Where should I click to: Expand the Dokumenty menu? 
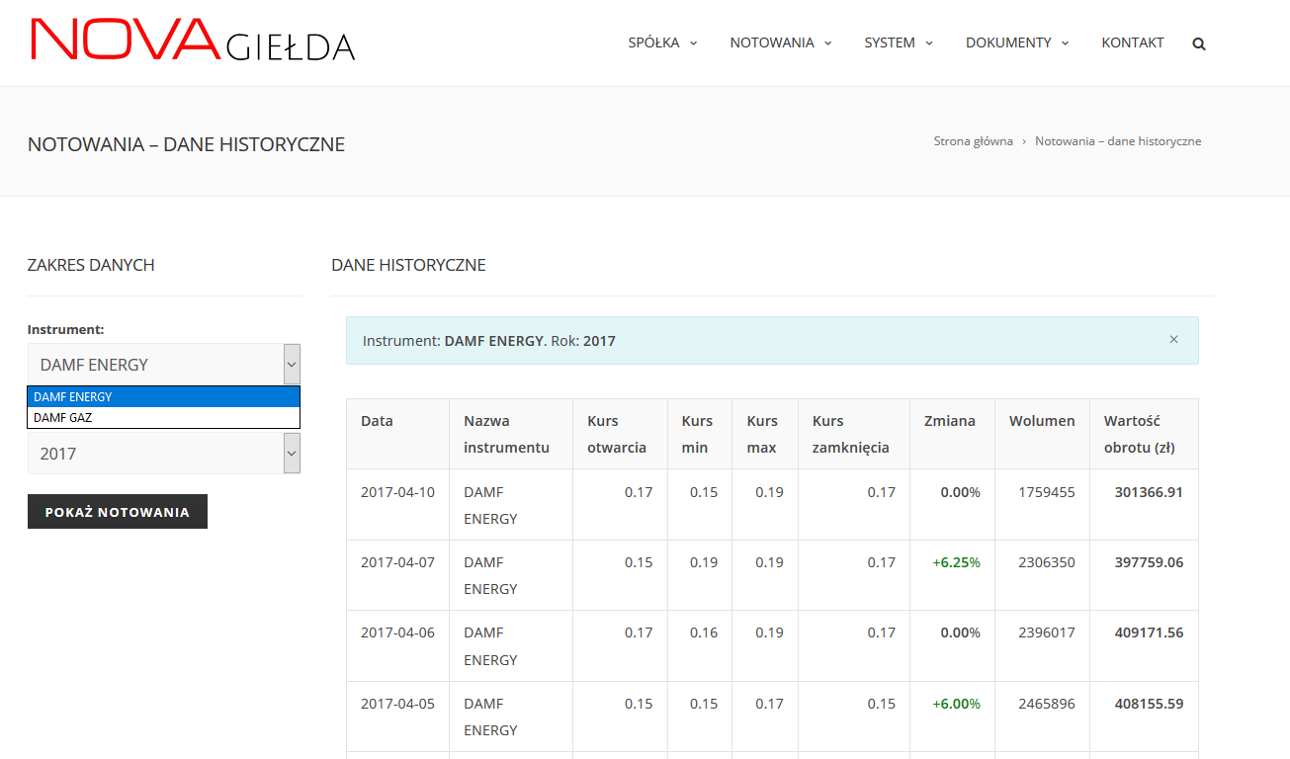[1016, 42]
